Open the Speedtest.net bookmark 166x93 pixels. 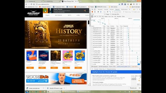tap(32, 7)
